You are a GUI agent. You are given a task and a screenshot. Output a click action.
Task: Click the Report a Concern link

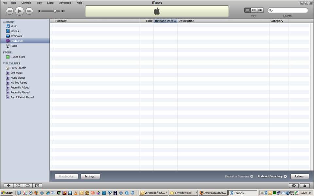pos(239,176)
